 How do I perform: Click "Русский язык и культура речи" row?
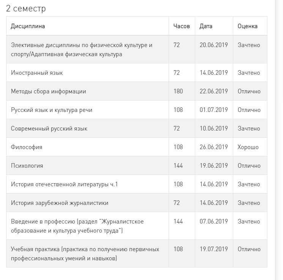pos(52,110)
